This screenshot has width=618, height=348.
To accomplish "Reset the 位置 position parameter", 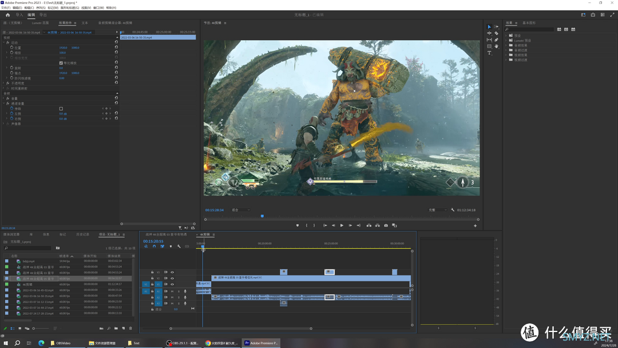I will 116,48.
